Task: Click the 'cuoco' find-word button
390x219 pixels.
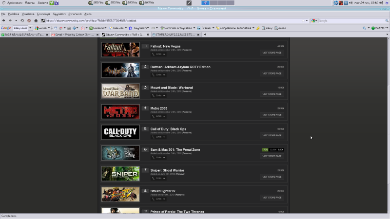Action: point(280,28)
